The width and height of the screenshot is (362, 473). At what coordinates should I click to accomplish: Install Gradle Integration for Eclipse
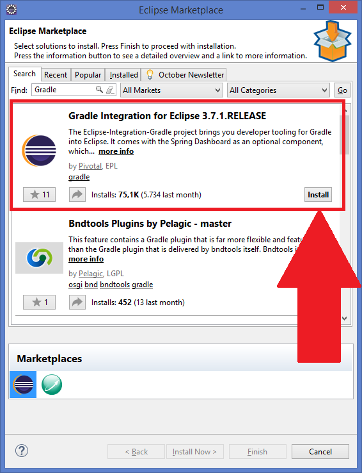click(x=318, y=195)
